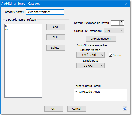Uncheck the C:\XStudio_Audio target path
132x116 pixels.
coord(76,92)
